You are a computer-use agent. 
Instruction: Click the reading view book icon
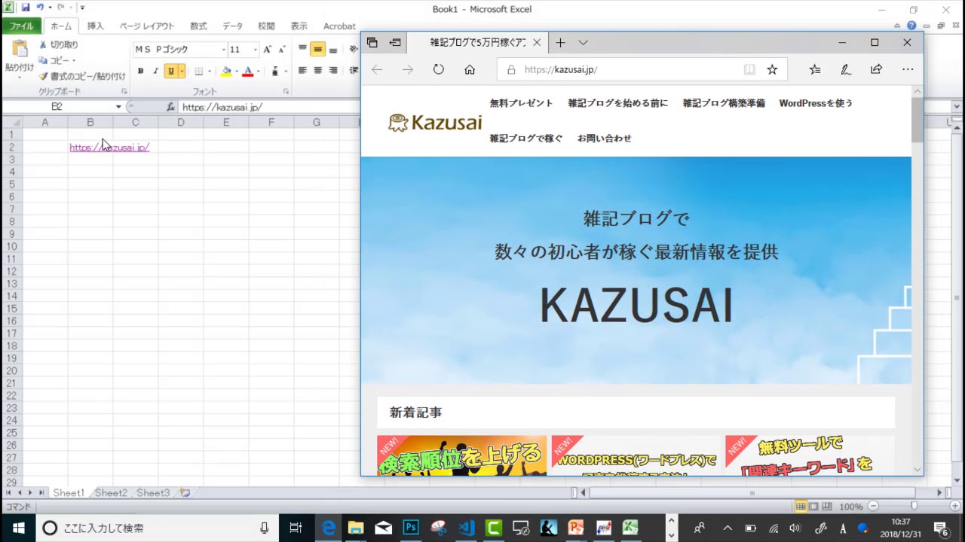(x=749, y=69)
